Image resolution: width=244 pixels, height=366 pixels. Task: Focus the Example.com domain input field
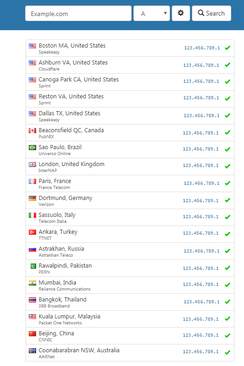tap(78, 13)
